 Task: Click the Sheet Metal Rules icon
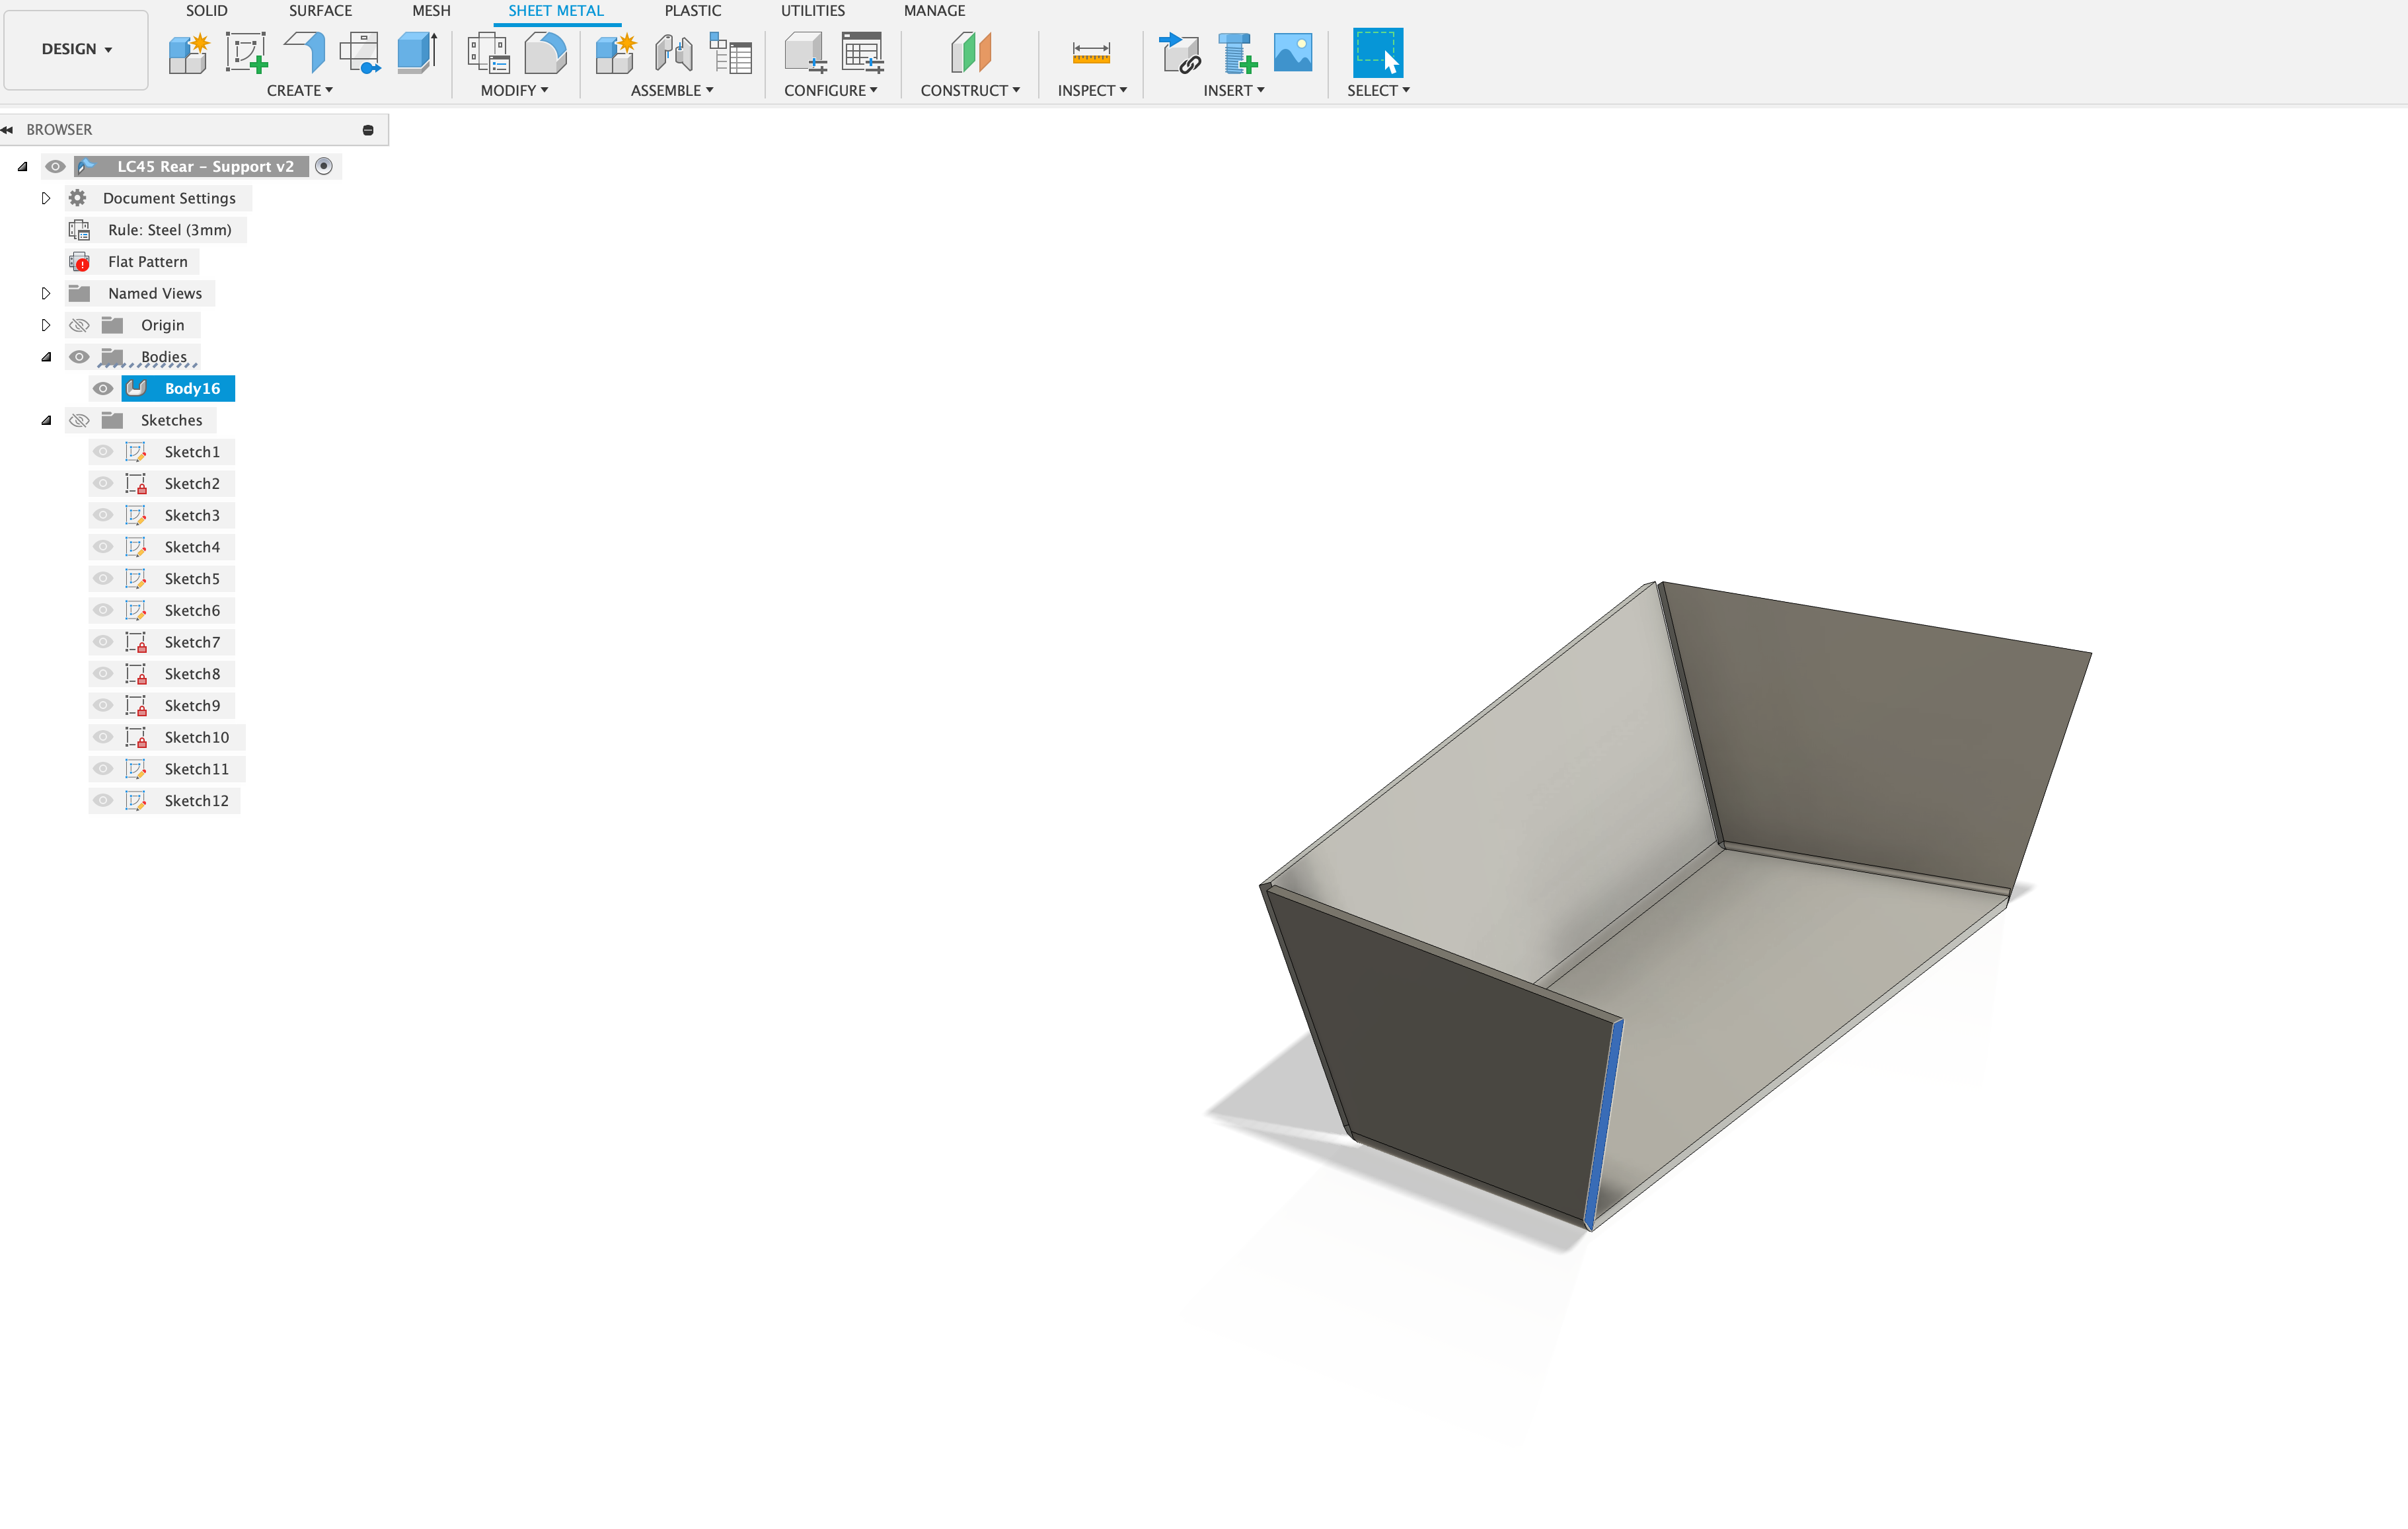click(x=489, y=52)
